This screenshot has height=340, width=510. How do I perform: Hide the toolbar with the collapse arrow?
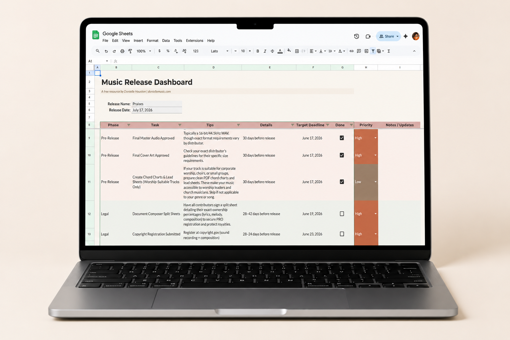414,51
